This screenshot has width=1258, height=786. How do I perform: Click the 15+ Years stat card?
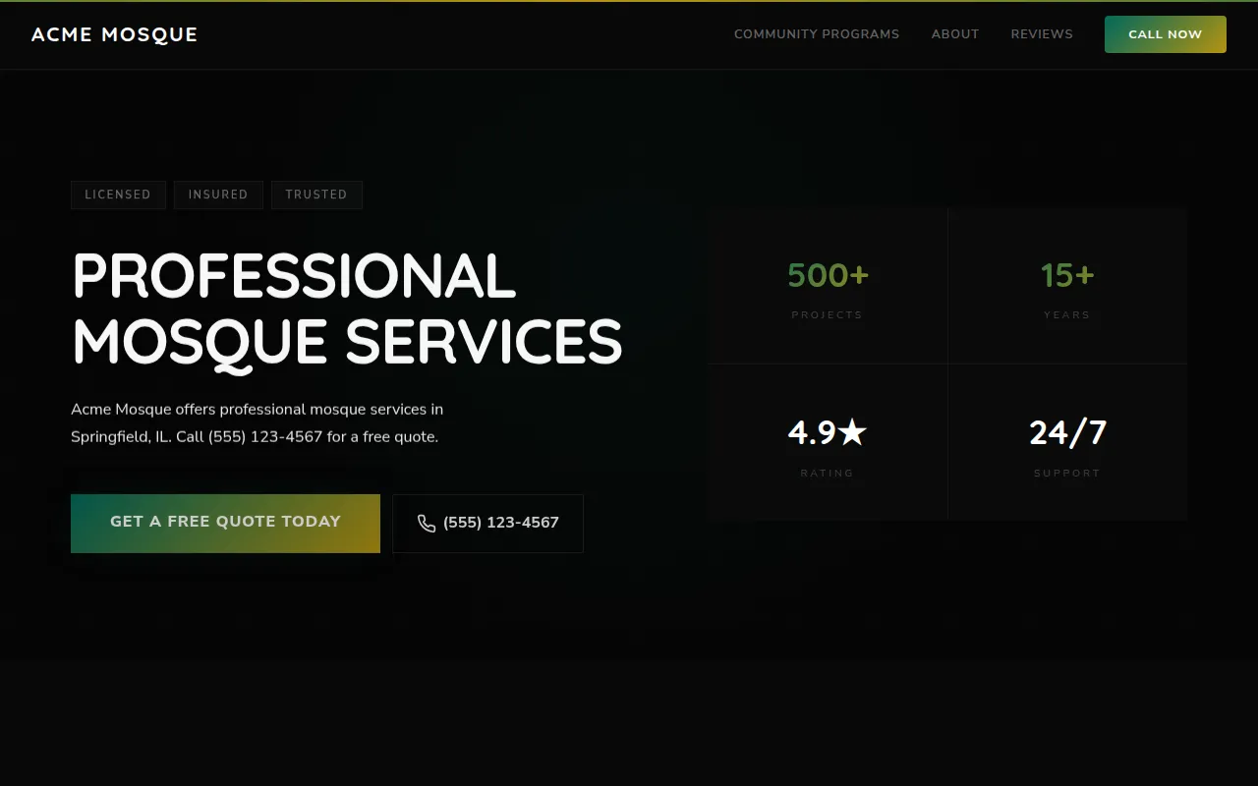click(x=1067, y=287)
